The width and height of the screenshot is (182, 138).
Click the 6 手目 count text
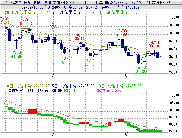(89, 90)
